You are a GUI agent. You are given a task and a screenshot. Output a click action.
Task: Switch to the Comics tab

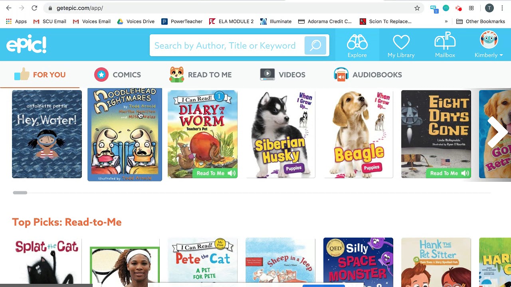pos(117,75)
